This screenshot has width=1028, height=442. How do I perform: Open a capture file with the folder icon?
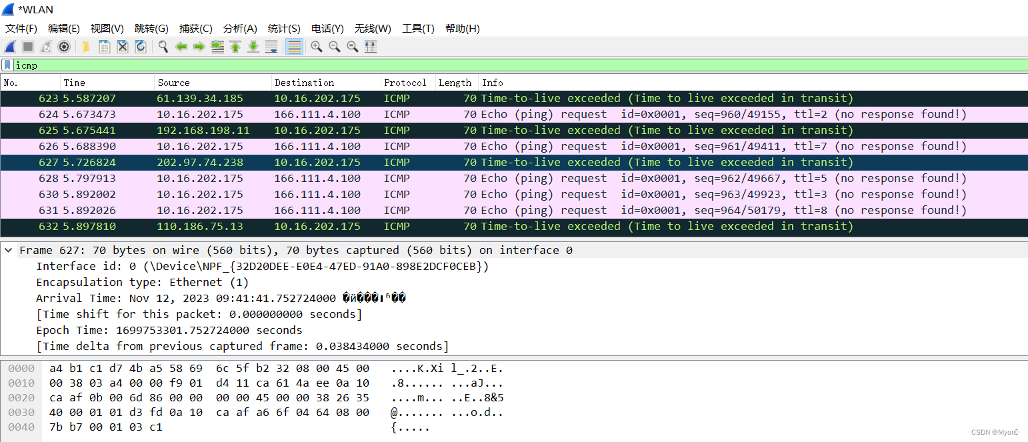(86, 47)
